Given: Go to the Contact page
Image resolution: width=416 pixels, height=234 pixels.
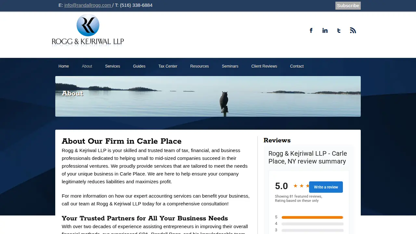Looking at the screenshot, I should [297, 66].
